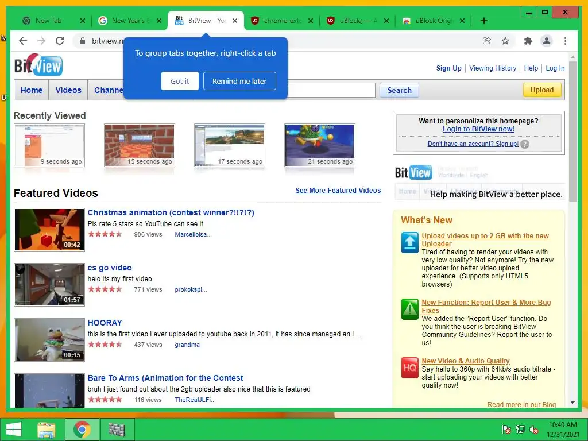The image size is (588, 441).
Task: Open Viewing History link
Action: (x=493, y=68)
